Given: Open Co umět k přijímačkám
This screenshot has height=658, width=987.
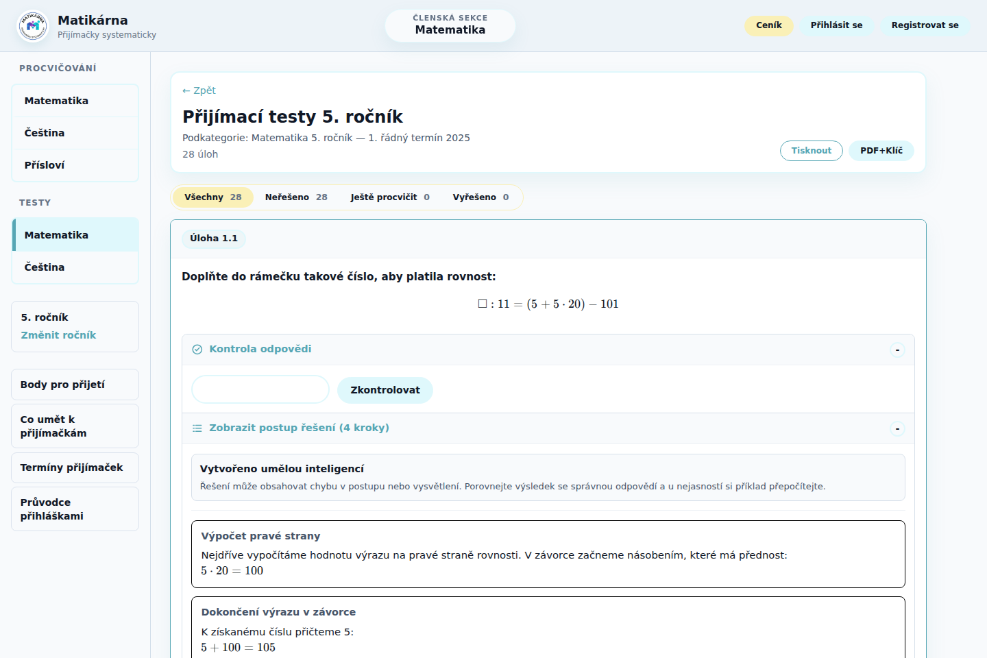Looking at the screenshot, I should click(x=75, y=426).
